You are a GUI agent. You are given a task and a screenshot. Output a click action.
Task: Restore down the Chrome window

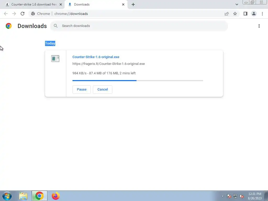point(252,2)
